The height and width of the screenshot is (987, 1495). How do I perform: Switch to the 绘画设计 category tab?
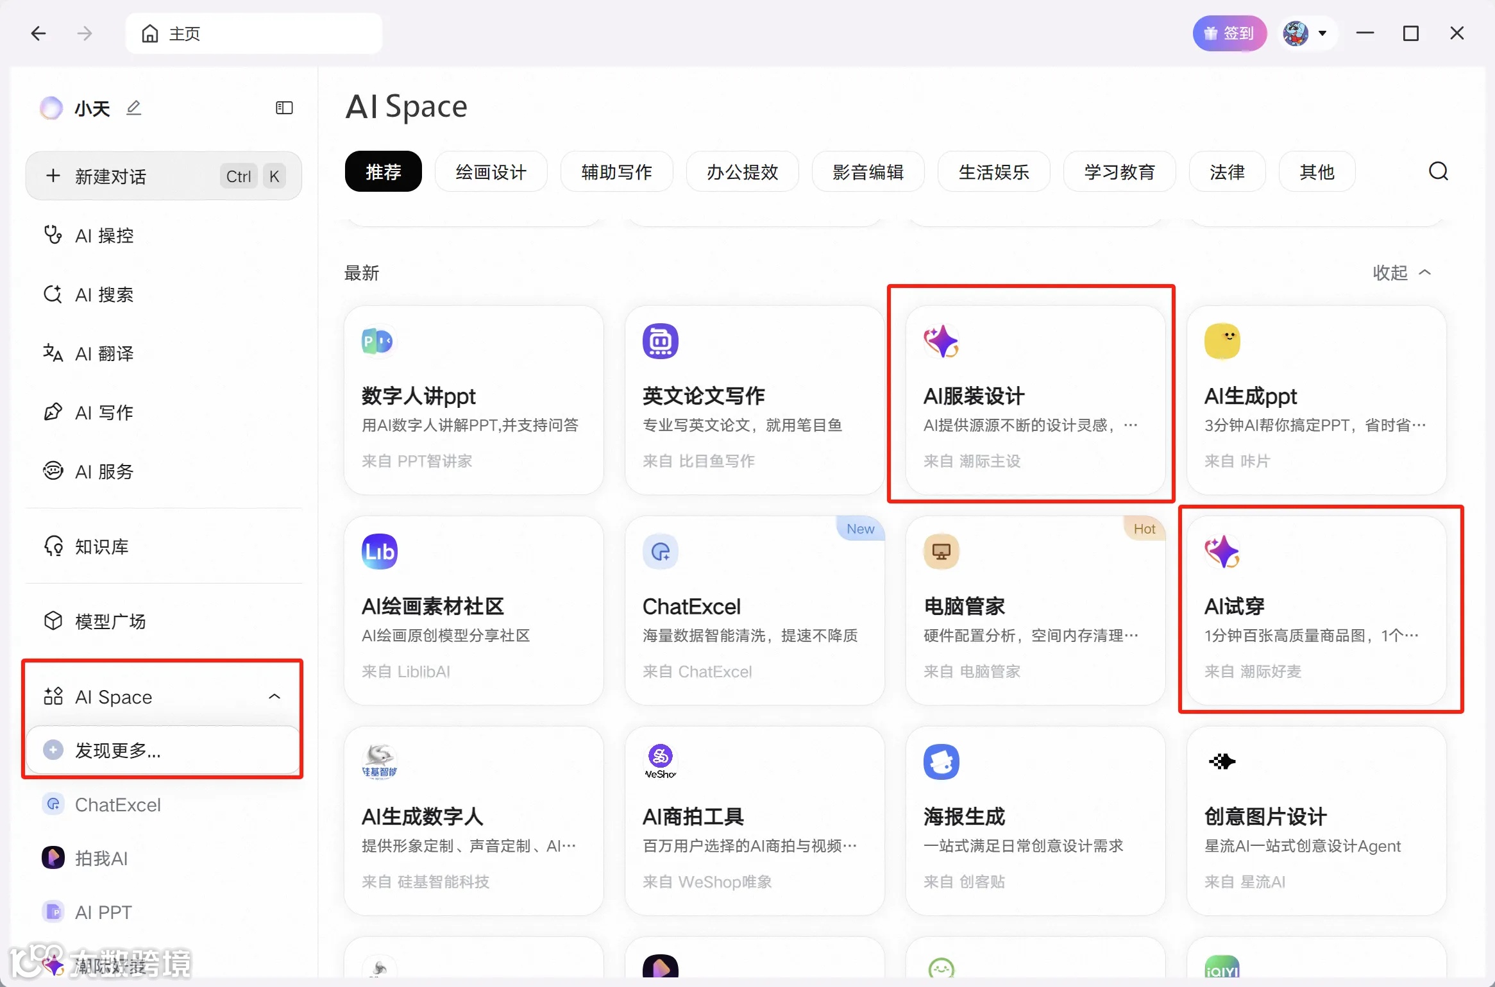click(x=491, y=171)
